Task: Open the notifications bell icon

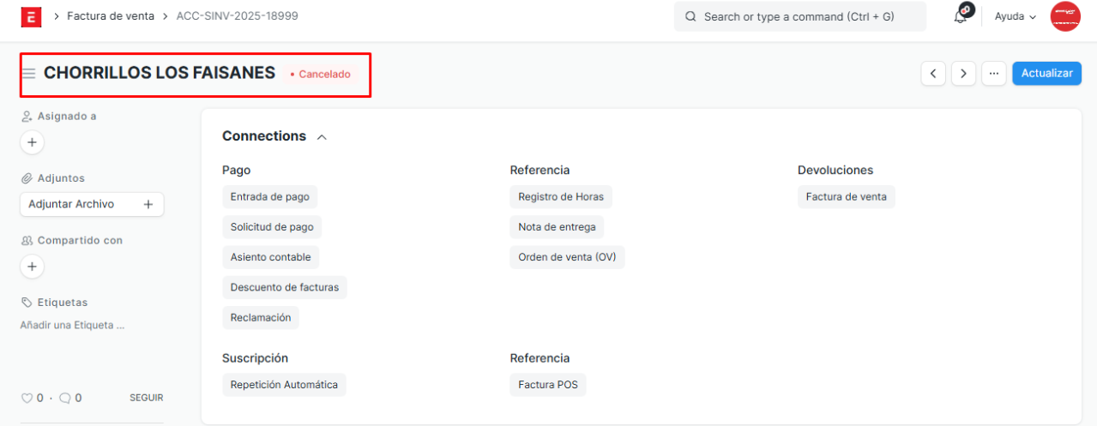Action: tap(961, 16)
